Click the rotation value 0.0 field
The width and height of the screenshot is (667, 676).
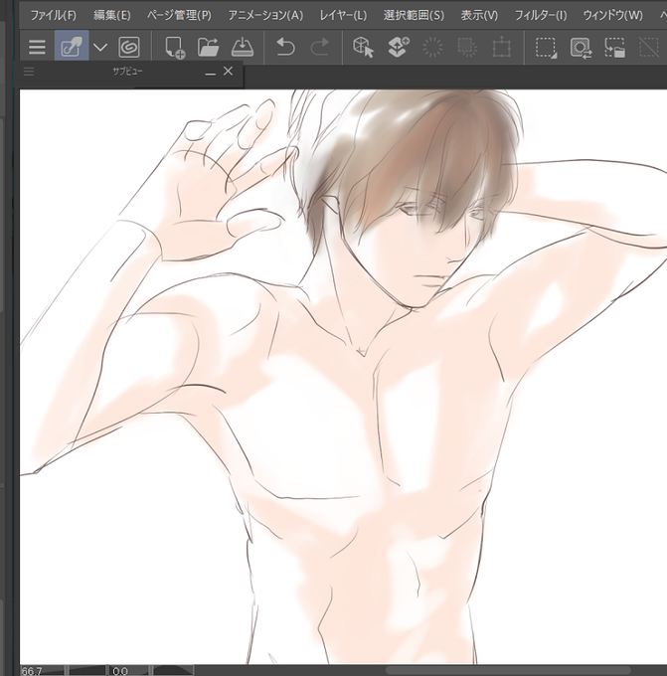click(120, 671)
